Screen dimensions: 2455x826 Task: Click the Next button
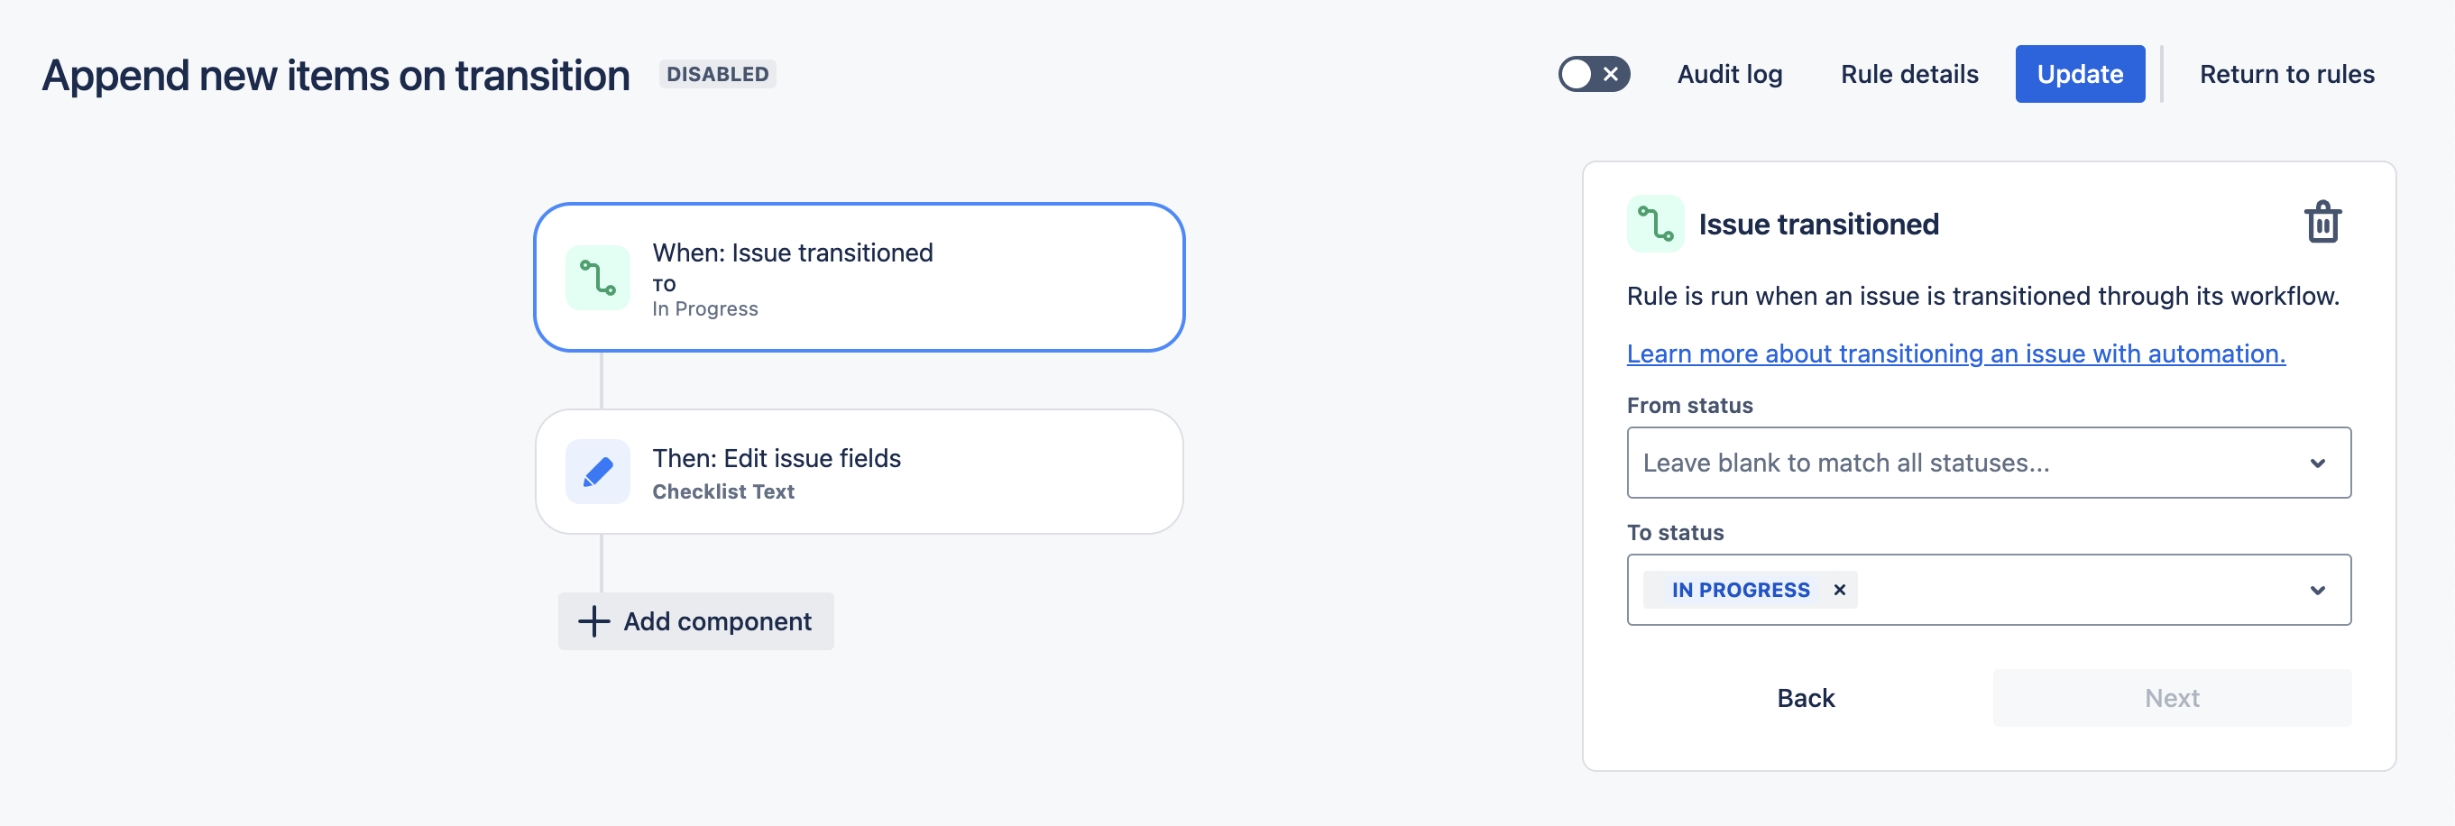[2171, 698]
